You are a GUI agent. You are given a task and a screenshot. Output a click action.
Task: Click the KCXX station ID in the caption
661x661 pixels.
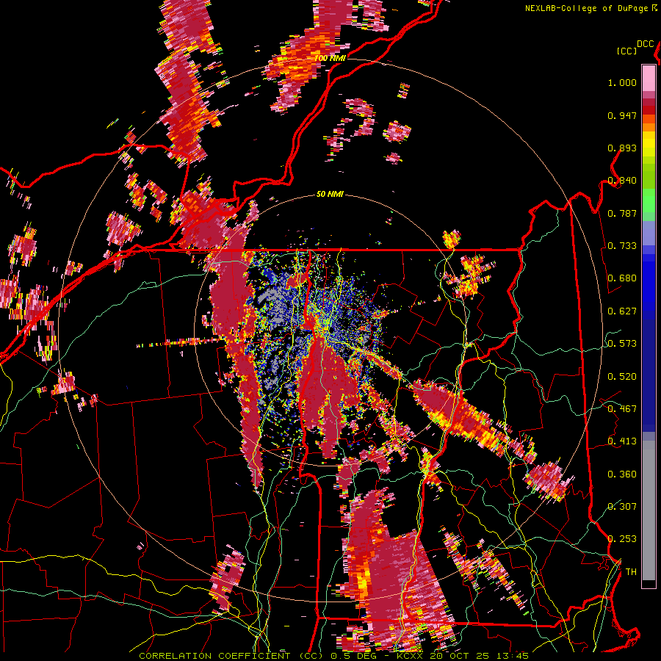pos(409,656)
